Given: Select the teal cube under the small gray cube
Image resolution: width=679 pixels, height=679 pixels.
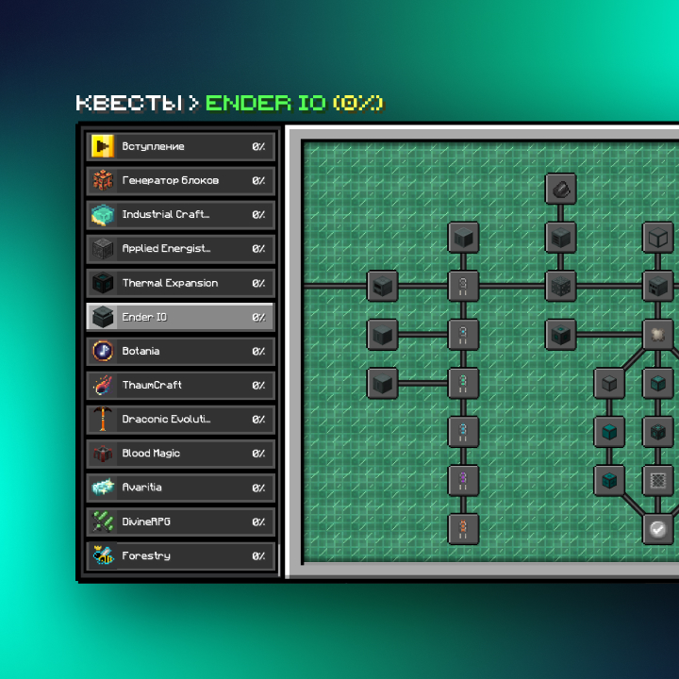Looking at the screenshot, I should click(x=609, y=432).
